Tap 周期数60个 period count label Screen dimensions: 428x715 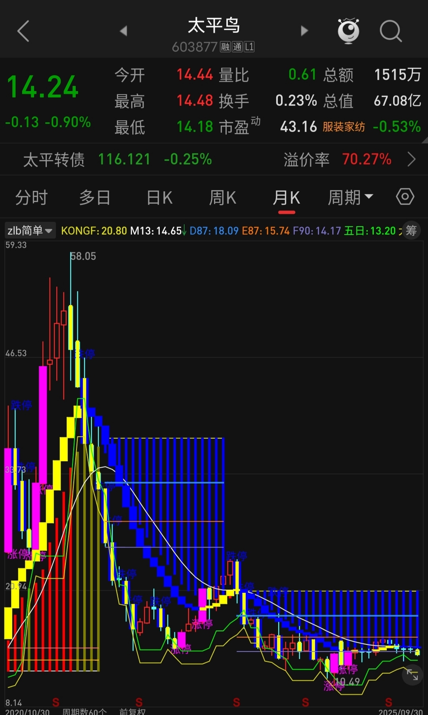[x=84, y=712]
